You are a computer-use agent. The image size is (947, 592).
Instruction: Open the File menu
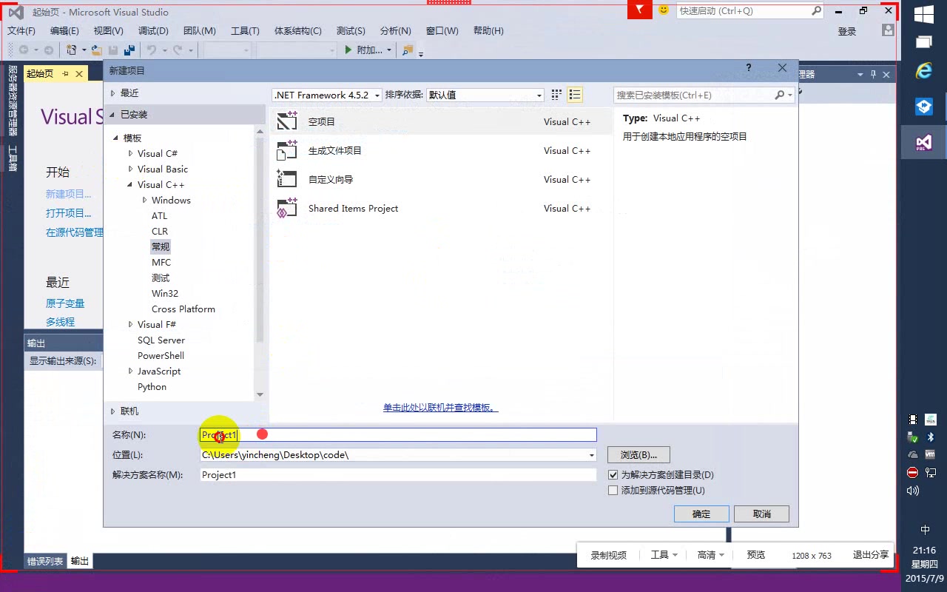[x=21, y=30]
